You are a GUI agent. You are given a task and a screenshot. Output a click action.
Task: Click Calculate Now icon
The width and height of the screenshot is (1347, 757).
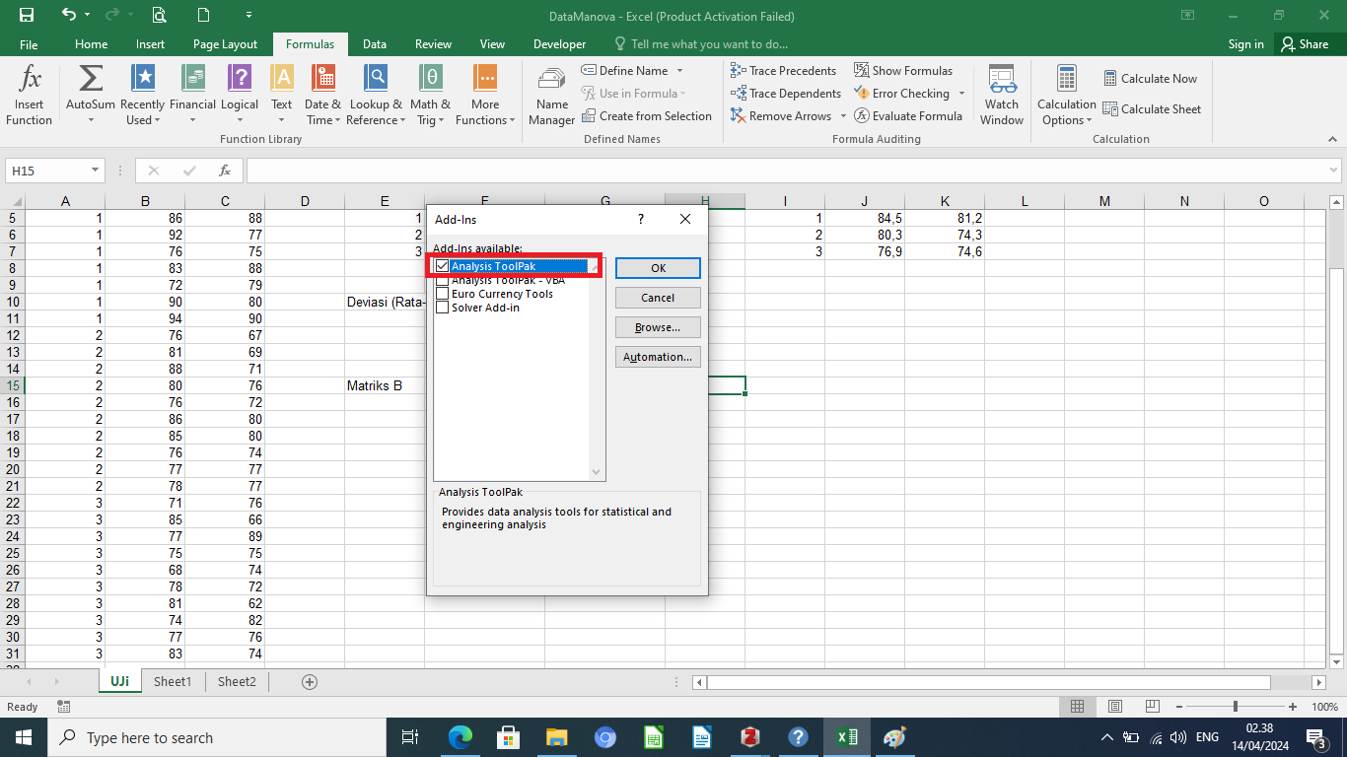[1110, 79]
